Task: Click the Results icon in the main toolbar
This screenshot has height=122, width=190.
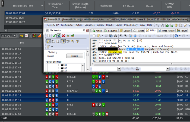Action: [x=181, y=25]
